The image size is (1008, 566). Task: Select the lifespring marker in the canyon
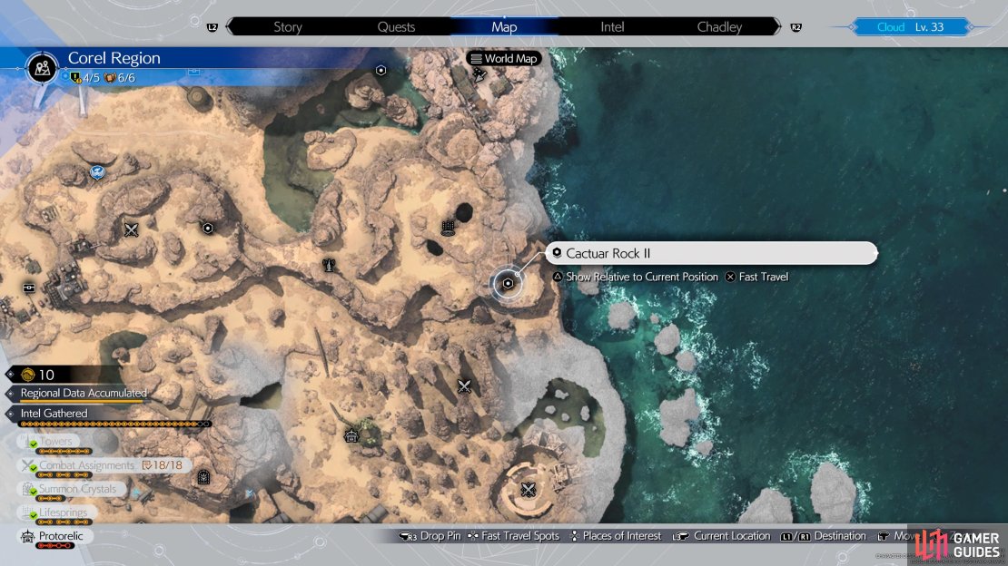(x=329, y=265)
